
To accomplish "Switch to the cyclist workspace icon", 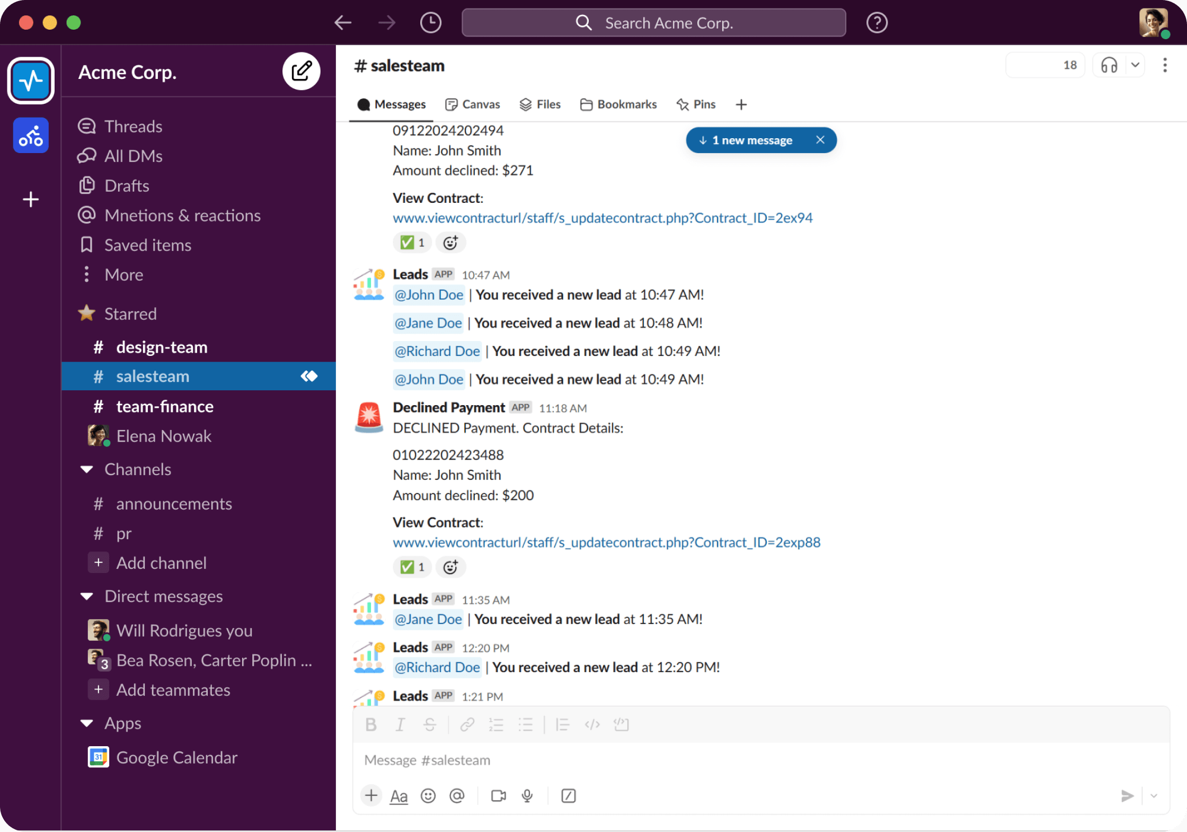I will tap(31, 136).
